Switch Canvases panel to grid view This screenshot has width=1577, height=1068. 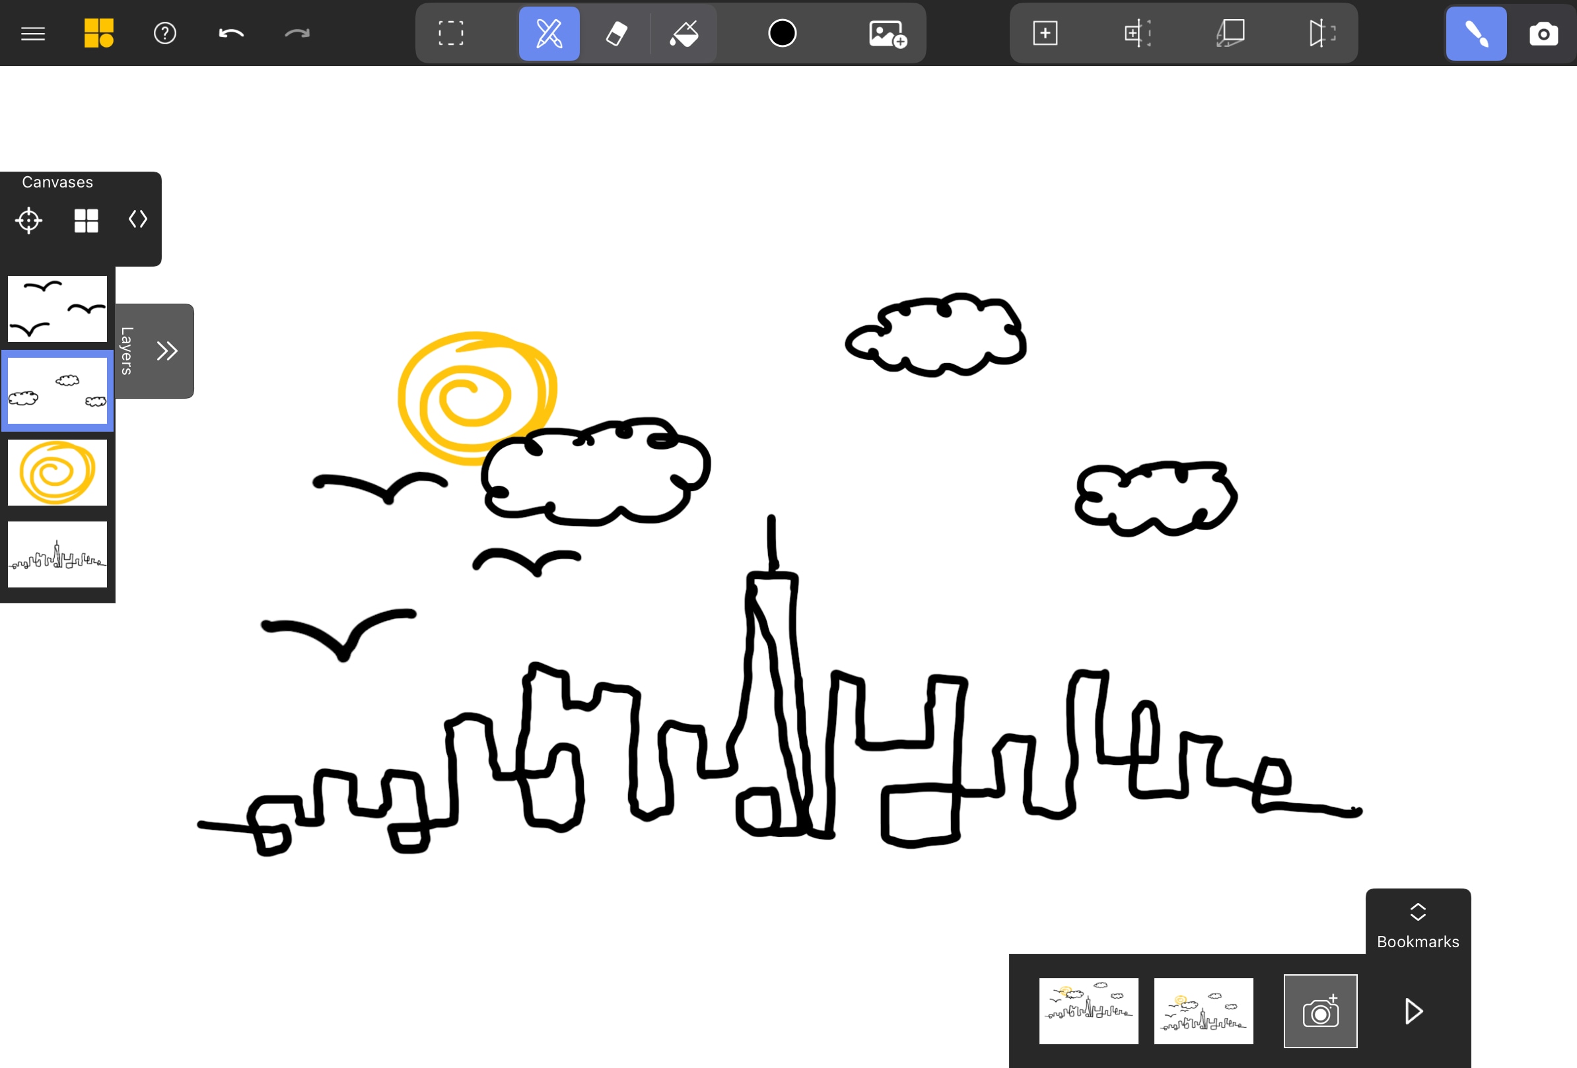point(86,220)
